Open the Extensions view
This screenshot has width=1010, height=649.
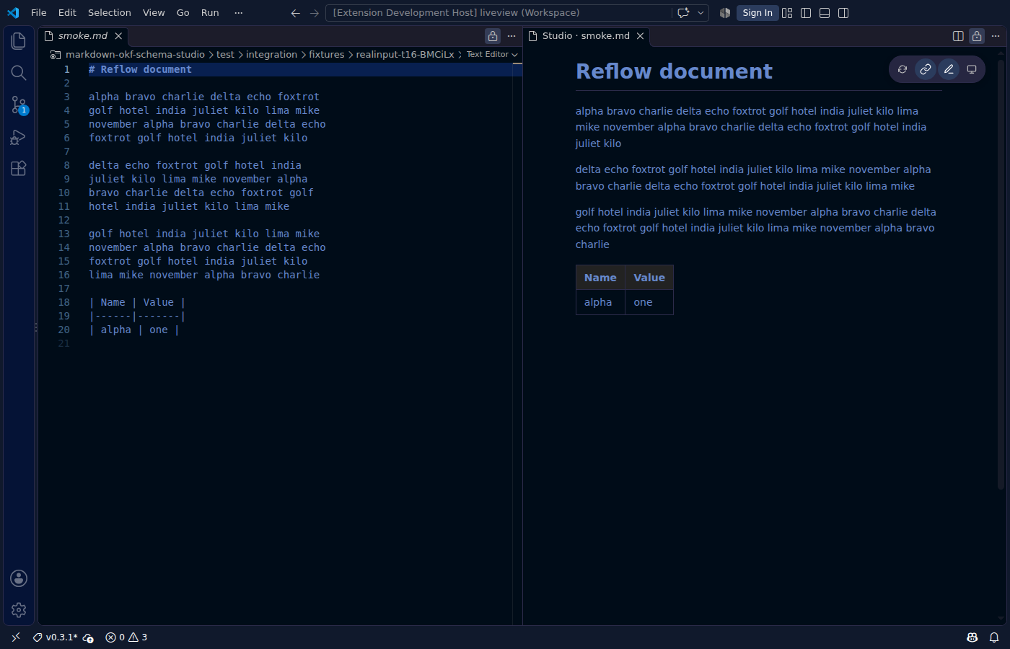click(19, 169)
